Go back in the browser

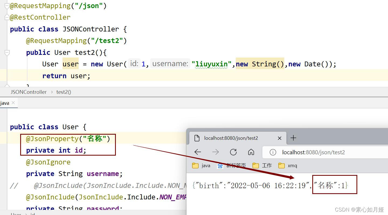click(x=198, y=152)
